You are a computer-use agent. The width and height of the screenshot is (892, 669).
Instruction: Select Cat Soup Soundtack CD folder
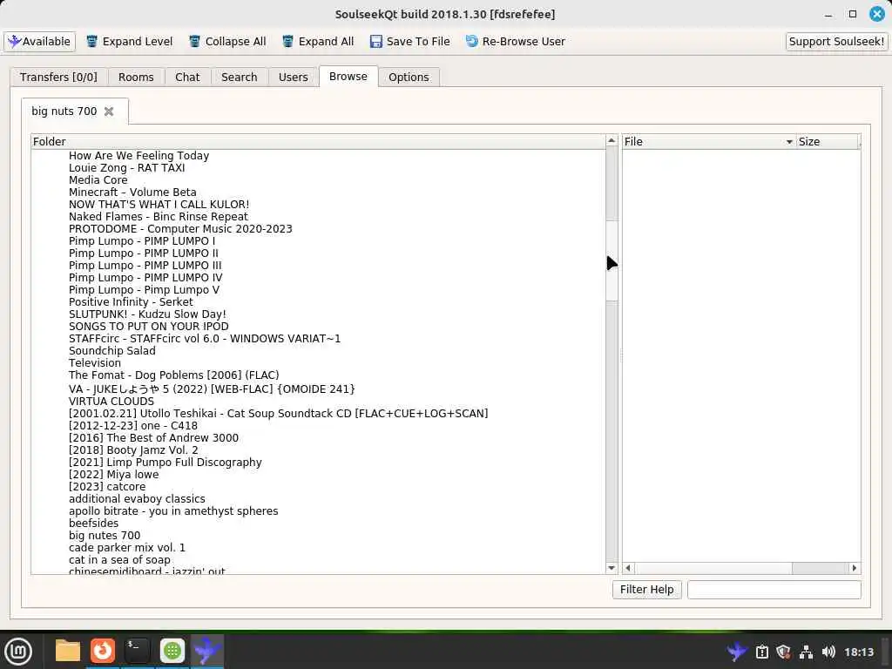[278, 414]
